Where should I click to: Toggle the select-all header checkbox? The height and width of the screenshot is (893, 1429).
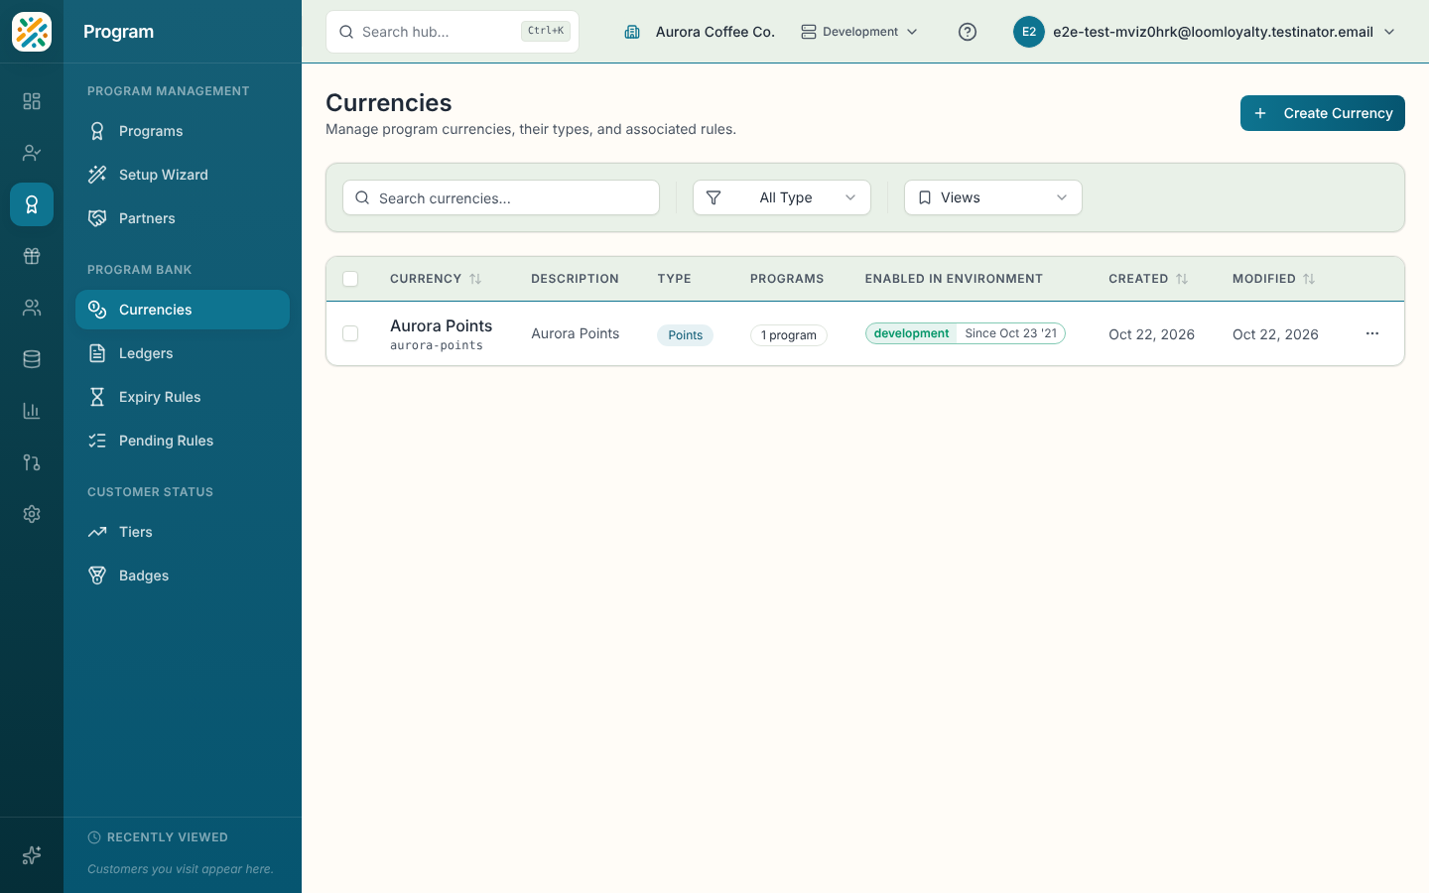pos(350,279)
